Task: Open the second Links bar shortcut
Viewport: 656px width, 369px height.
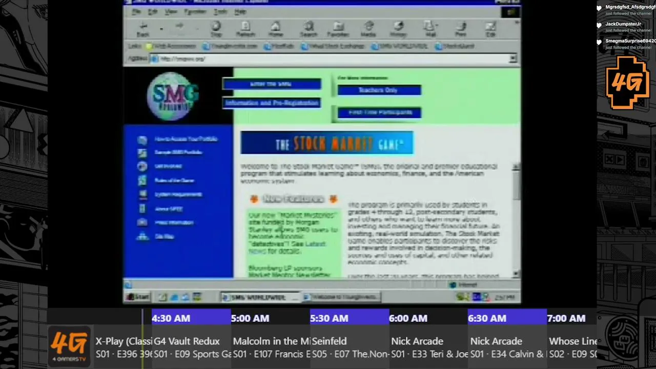Action: point(230,46)
